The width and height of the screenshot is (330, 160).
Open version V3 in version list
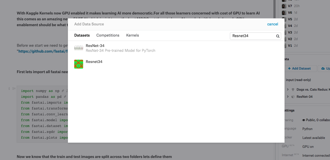point(290,32)
